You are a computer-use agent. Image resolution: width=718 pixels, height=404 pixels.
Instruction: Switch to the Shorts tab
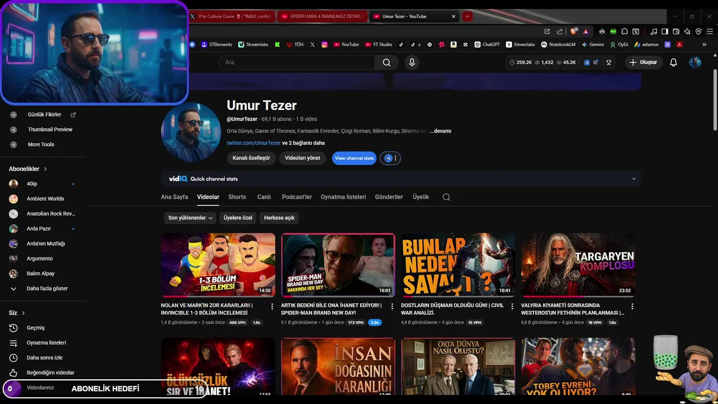point(237,197)
